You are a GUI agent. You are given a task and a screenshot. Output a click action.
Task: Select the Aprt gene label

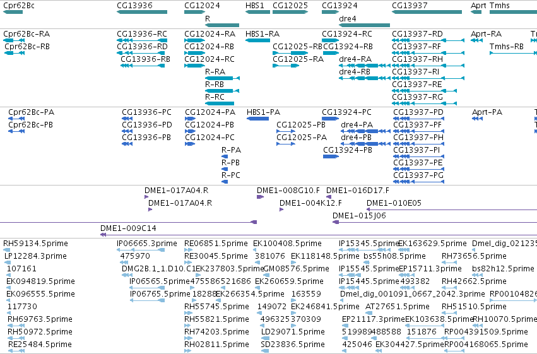[478, 6]
